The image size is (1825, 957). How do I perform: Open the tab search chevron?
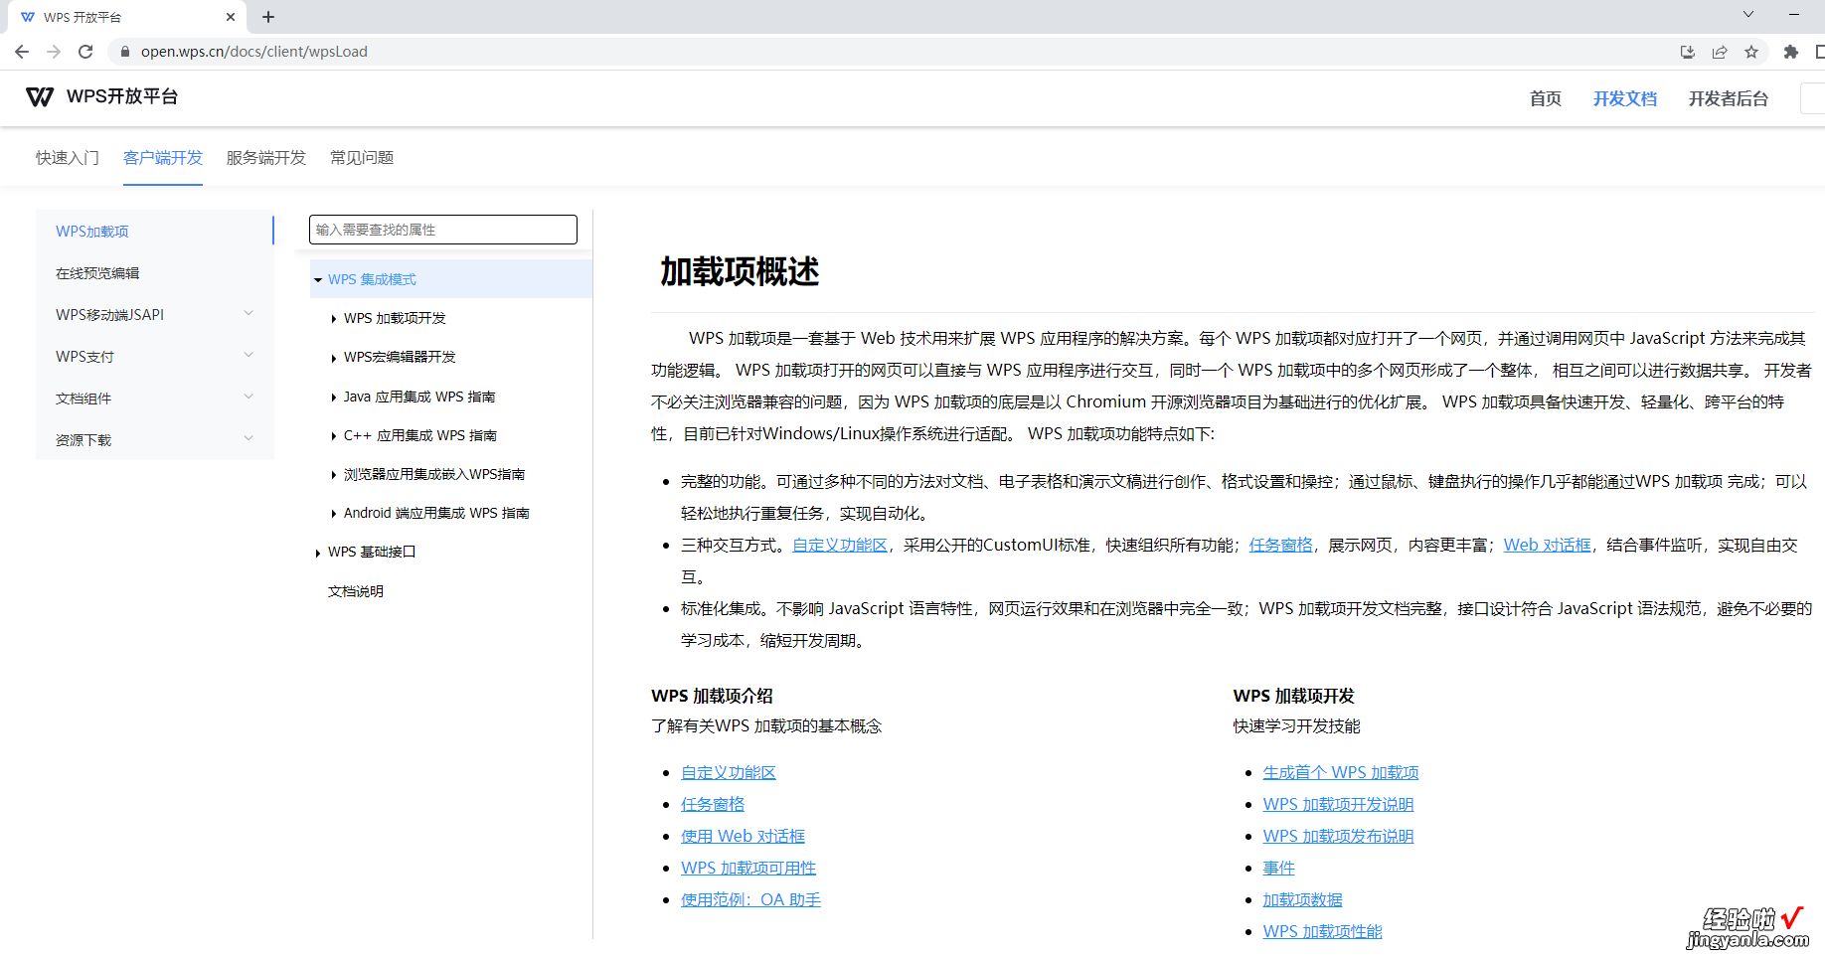coord(1748,14)
